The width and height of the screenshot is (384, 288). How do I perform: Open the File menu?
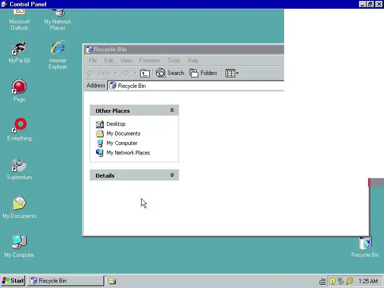tap(93, 60)
